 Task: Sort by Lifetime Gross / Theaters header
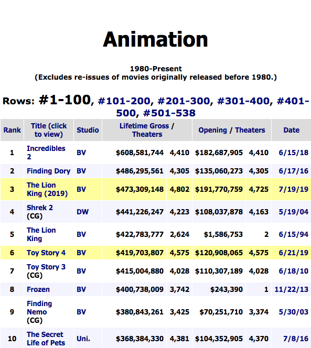pos(147,130)
